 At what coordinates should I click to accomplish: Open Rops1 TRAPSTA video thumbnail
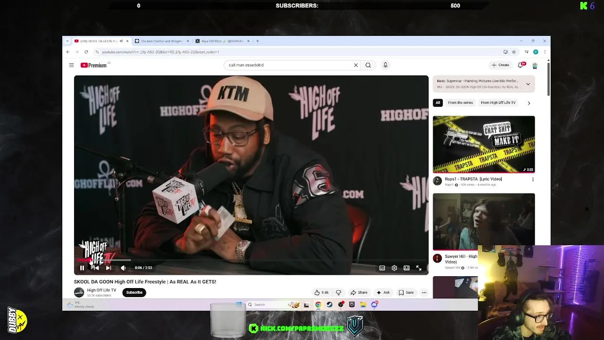484,144
